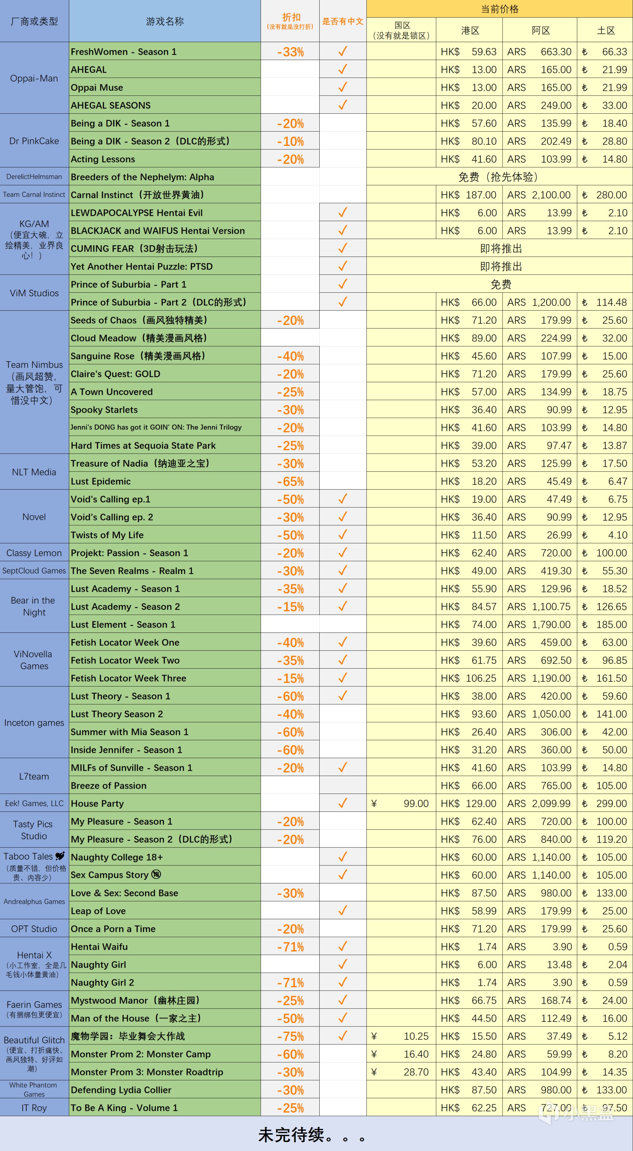Click the checkmark in the FreshWomen - Season 1 row
Screen dimensions: 633x1151
[343, 51]
